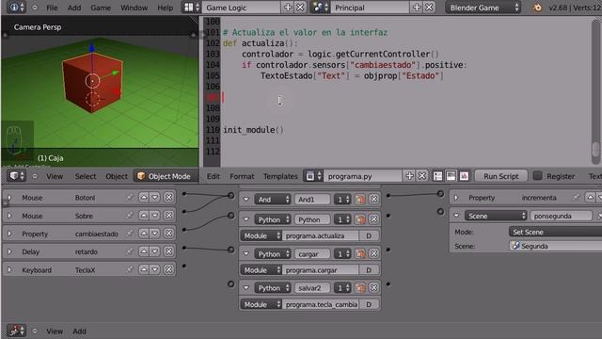This screenshot has height=339, width=602.
Task: Remove the salvar2 controller
Action: (x=373, y=287)
